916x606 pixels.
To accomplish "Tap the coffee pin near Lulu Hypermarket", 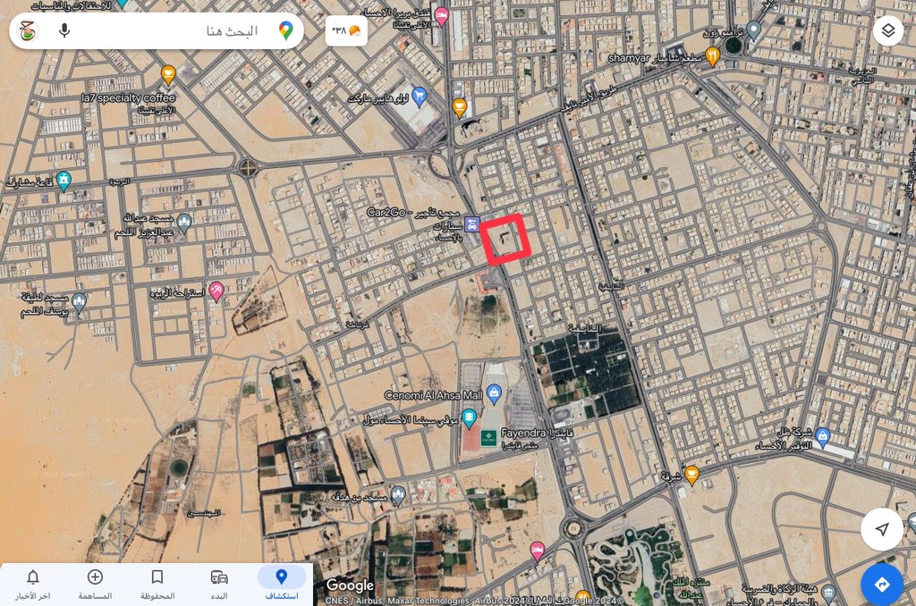I will pos(460,107).
